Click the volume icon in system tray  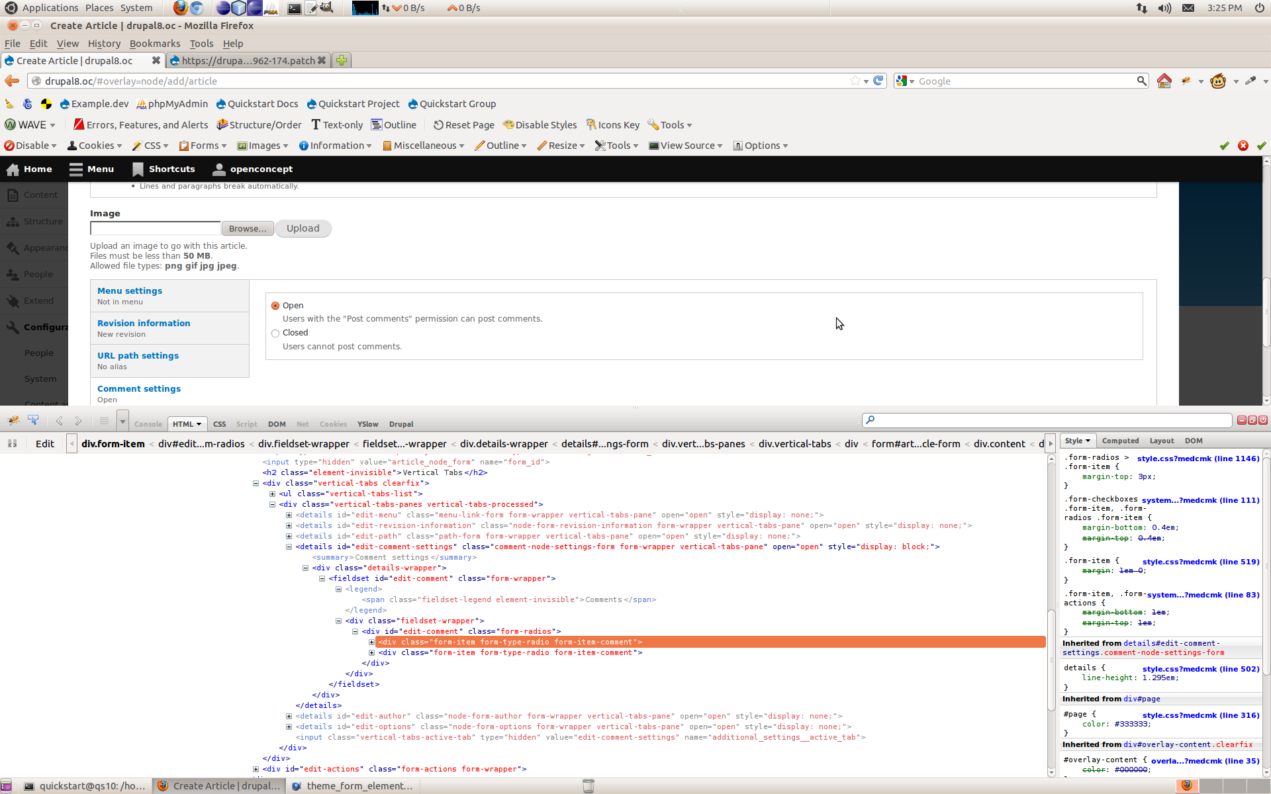pyautogui.click(x=1164, y=8)
